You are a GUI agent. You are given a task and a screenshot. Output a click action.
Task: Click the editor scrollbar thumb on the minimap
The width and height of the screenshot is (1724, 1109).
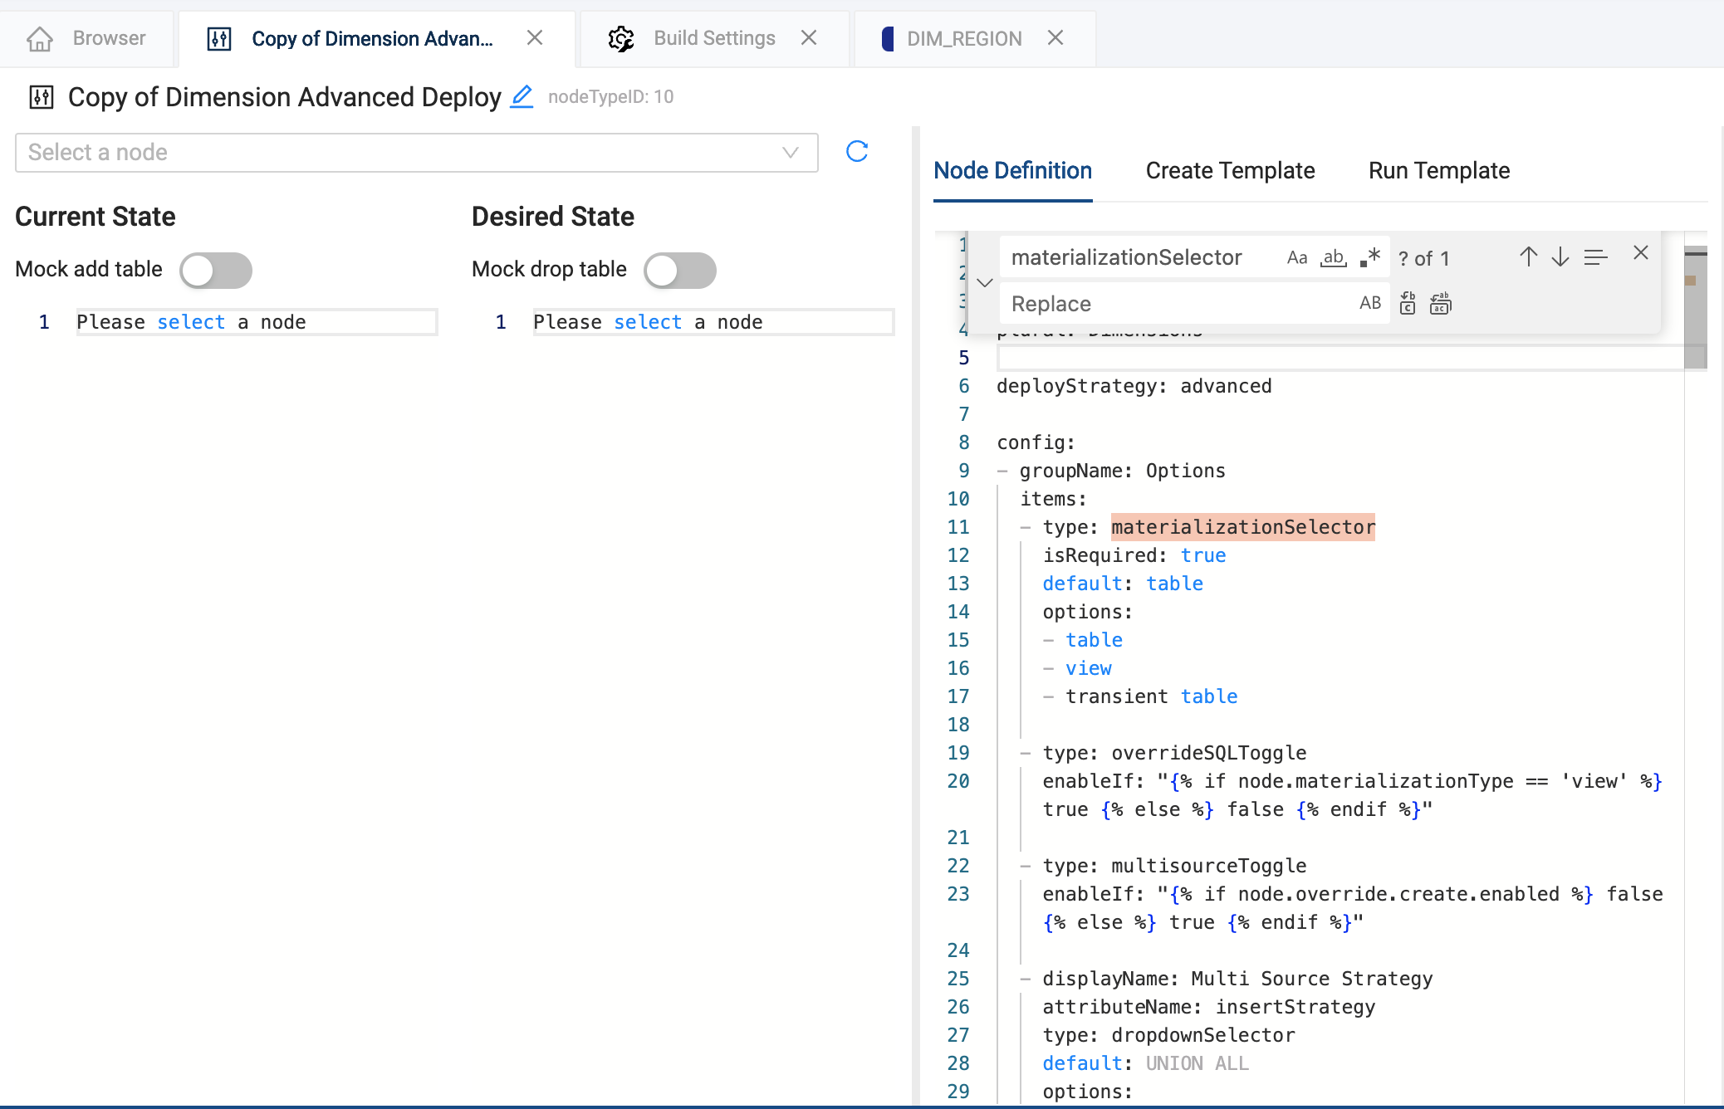[x=1695, y=308]
